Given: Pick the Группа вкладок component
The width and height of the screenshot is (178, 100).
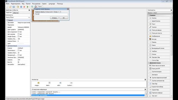Looking at the screenshot, I should (159, 72).
